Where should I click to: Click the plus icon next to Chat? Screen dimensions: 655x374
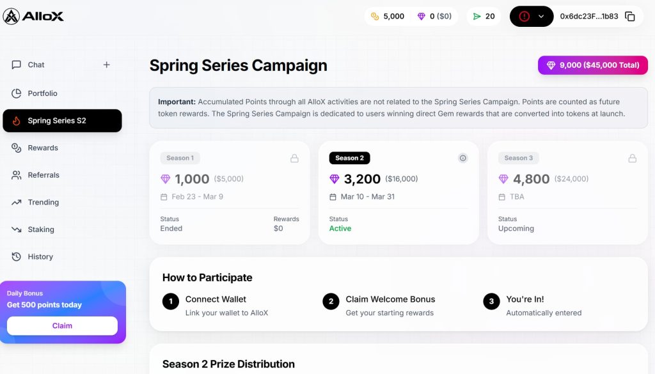click(x=107, y=65)
